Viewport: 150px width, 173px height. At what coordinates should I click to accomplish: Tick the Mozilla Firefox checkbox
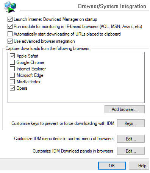[12, 82]
